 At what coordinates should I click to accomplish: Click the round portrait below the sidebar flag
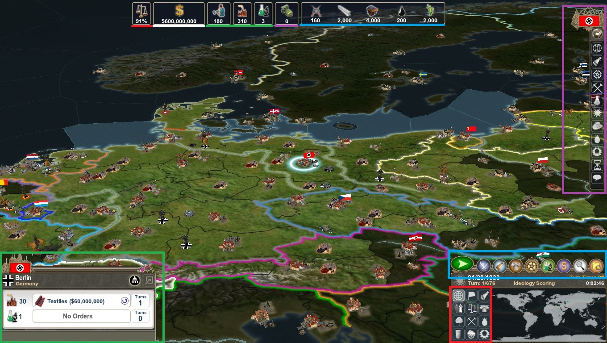pos(597,34)
